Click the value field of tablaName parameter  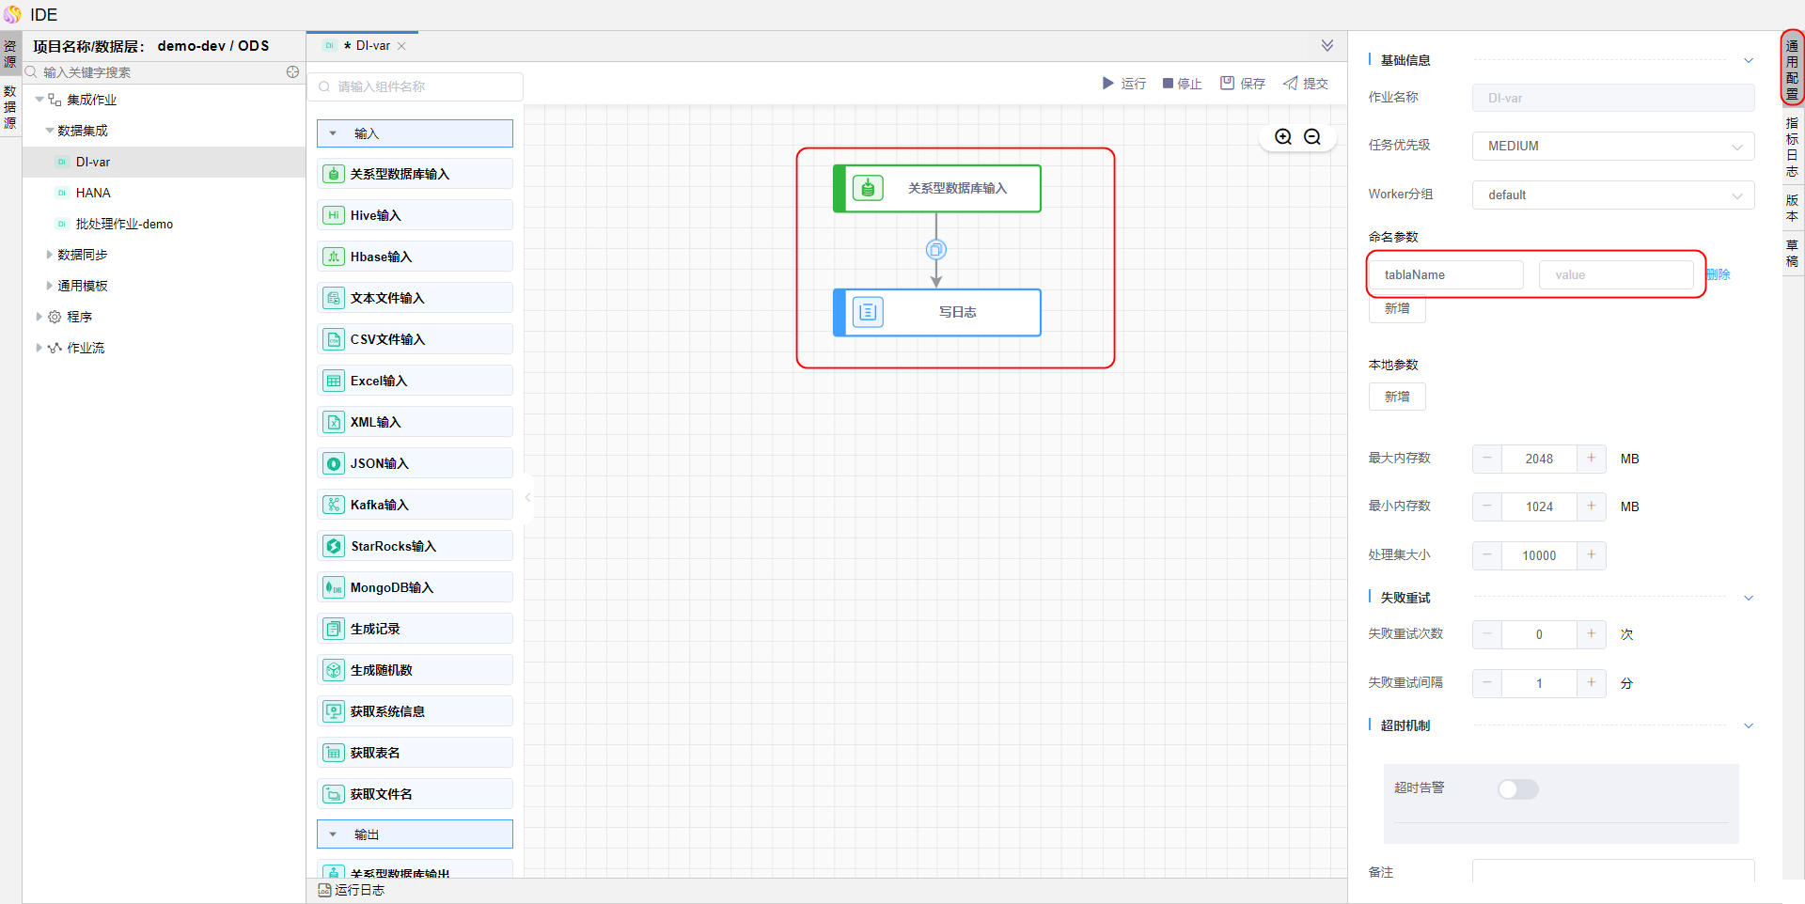1615,274
